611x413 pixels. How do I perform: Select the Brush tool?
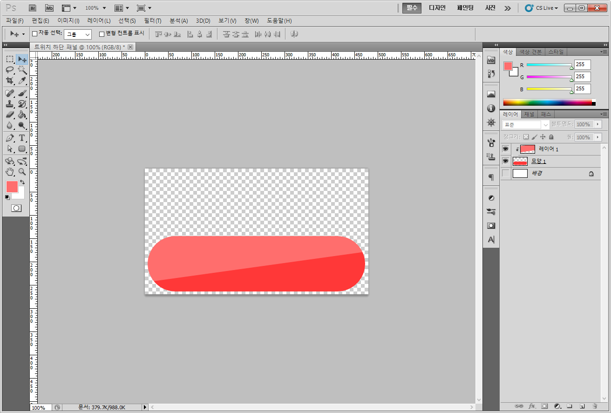pyautogui.click(x=22, y=93)
